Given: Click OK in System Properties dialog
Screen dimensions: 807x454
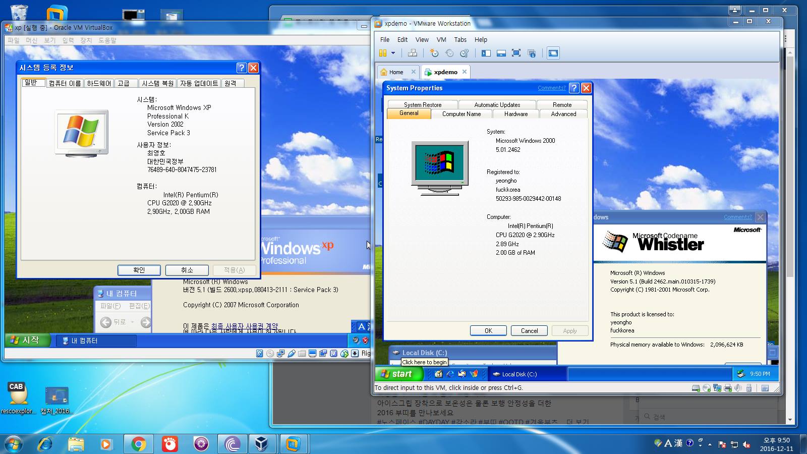Looking at the screenshot, I should tap(488, 330).
